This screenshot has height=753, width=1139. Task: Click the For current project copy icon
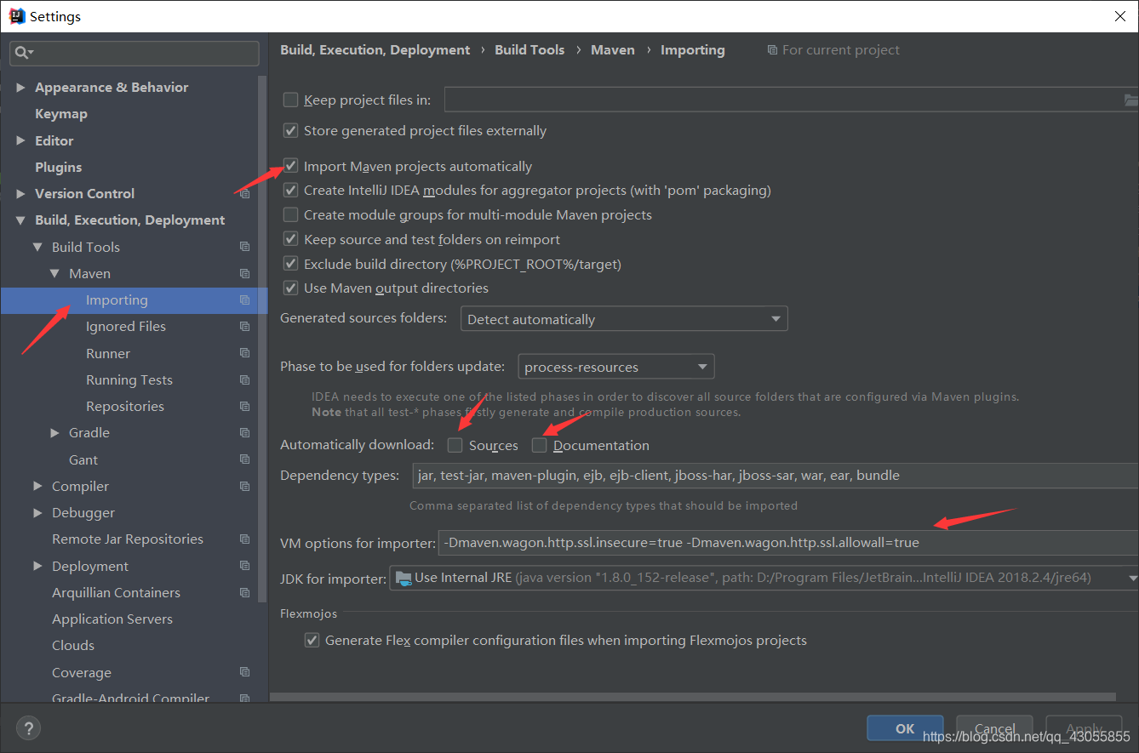[x=772, y=50]
